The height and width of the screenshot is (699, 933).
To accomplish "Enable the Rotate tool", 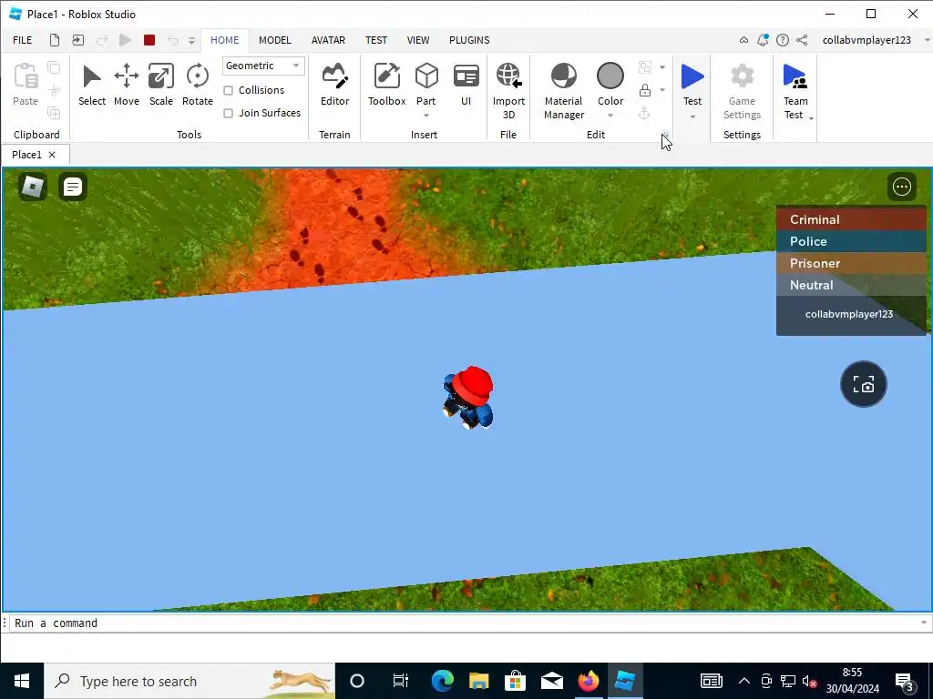I will click(197, 85).
